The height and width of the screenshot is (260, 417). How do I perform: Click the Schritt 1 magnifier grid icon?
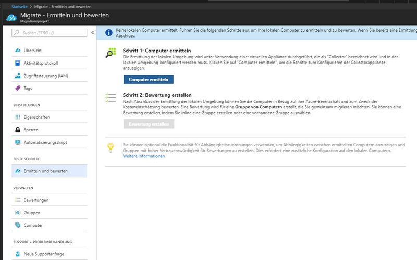[x=111, y=53]
